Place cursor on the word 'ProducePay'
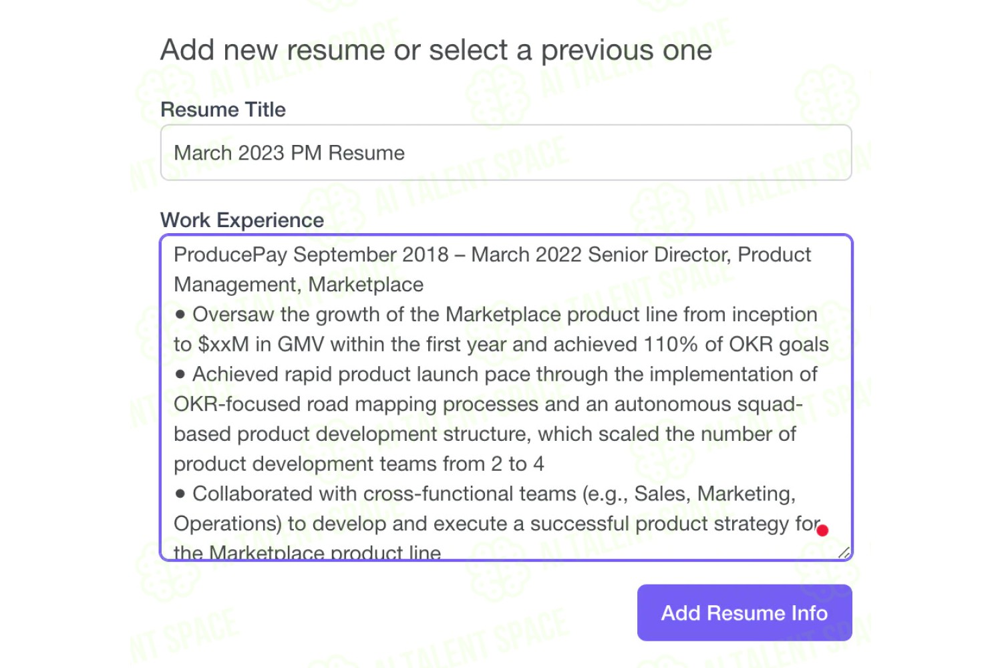1002x668 pixels. (230, 255)
